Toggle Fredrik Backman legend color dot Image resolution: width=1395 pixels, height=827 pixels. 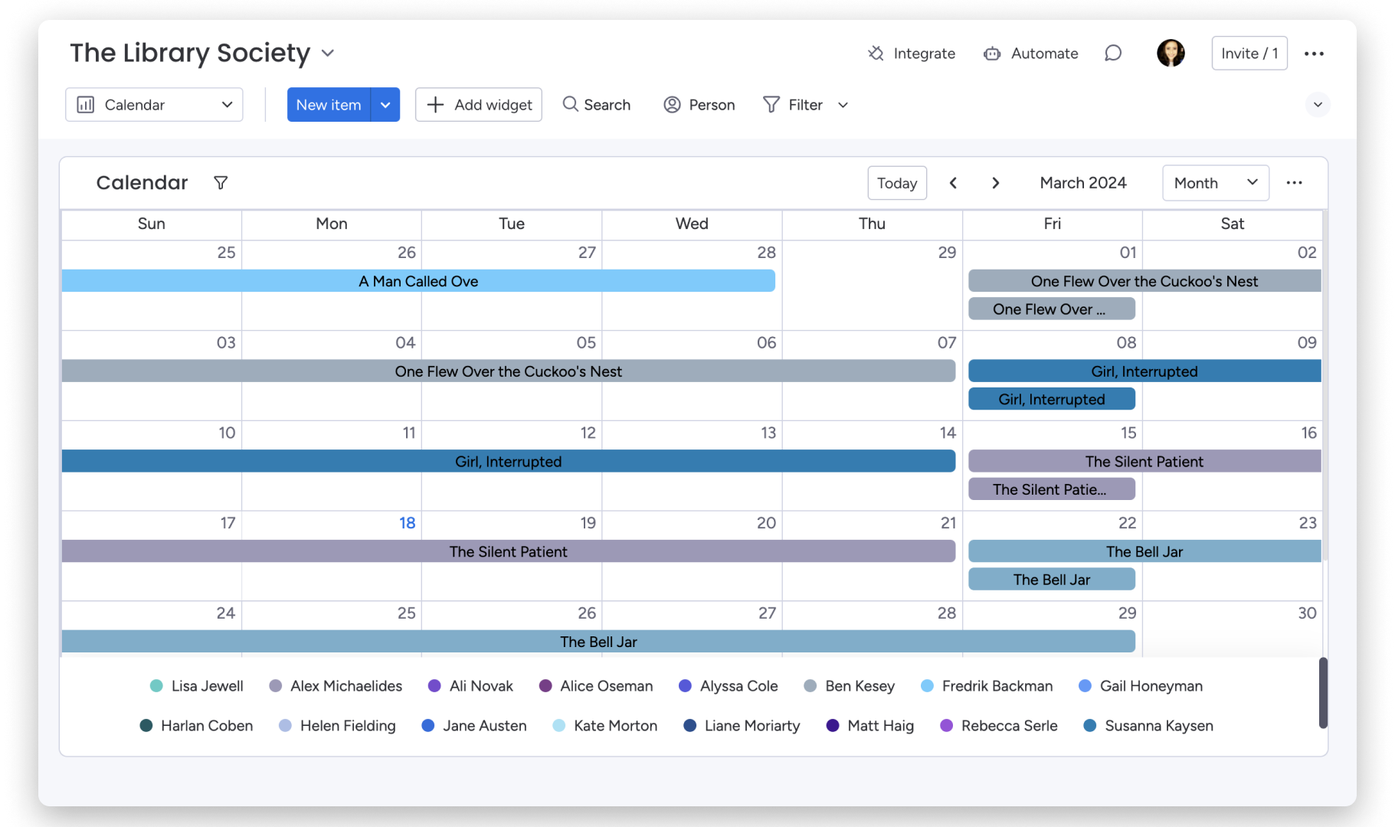[x=927, y=686]
